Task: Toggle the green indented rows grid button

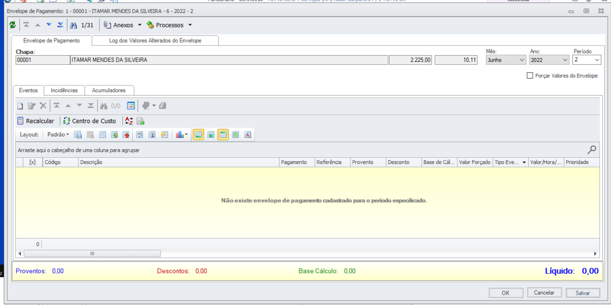Action: [x=211, y=135]
